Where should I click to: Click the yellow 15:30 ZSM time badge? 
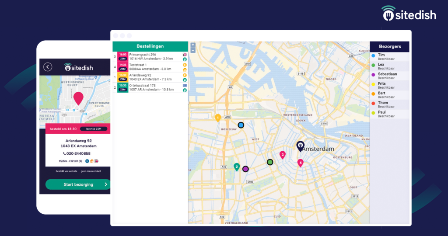pos(122,77)
